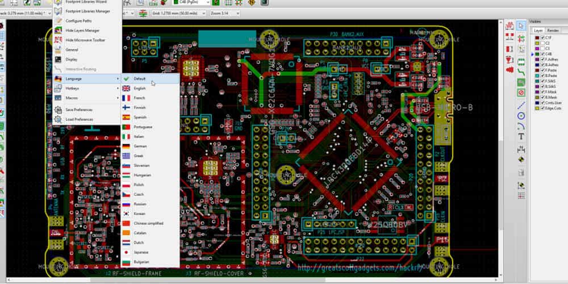Select Default language option
Screen dimensions: 568x284
[150, 78]
